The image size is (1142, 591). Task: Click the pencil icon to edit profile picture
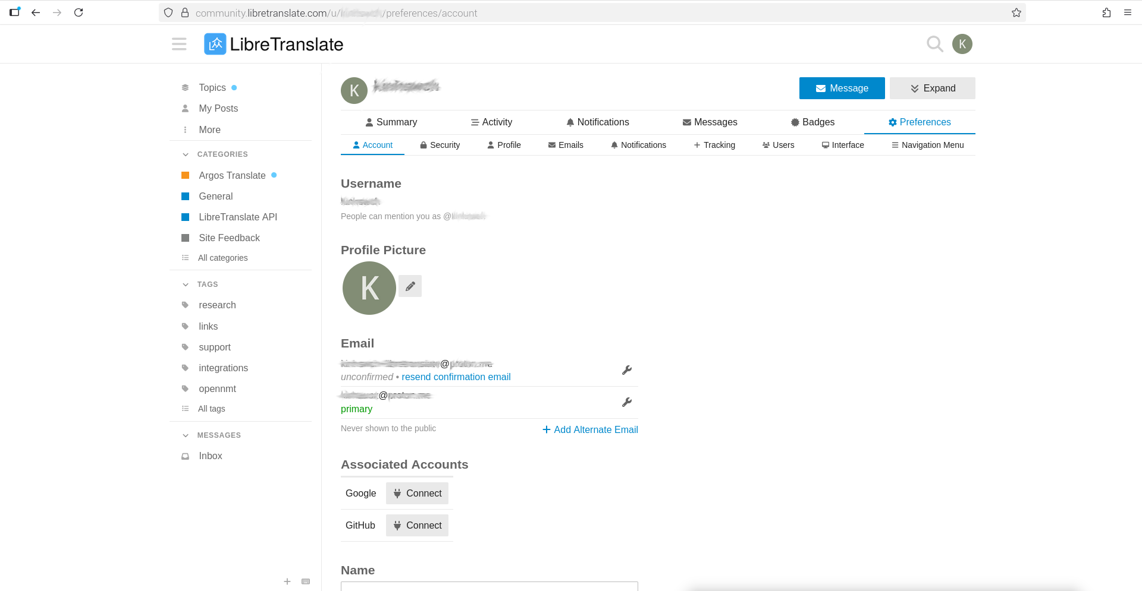410,286
